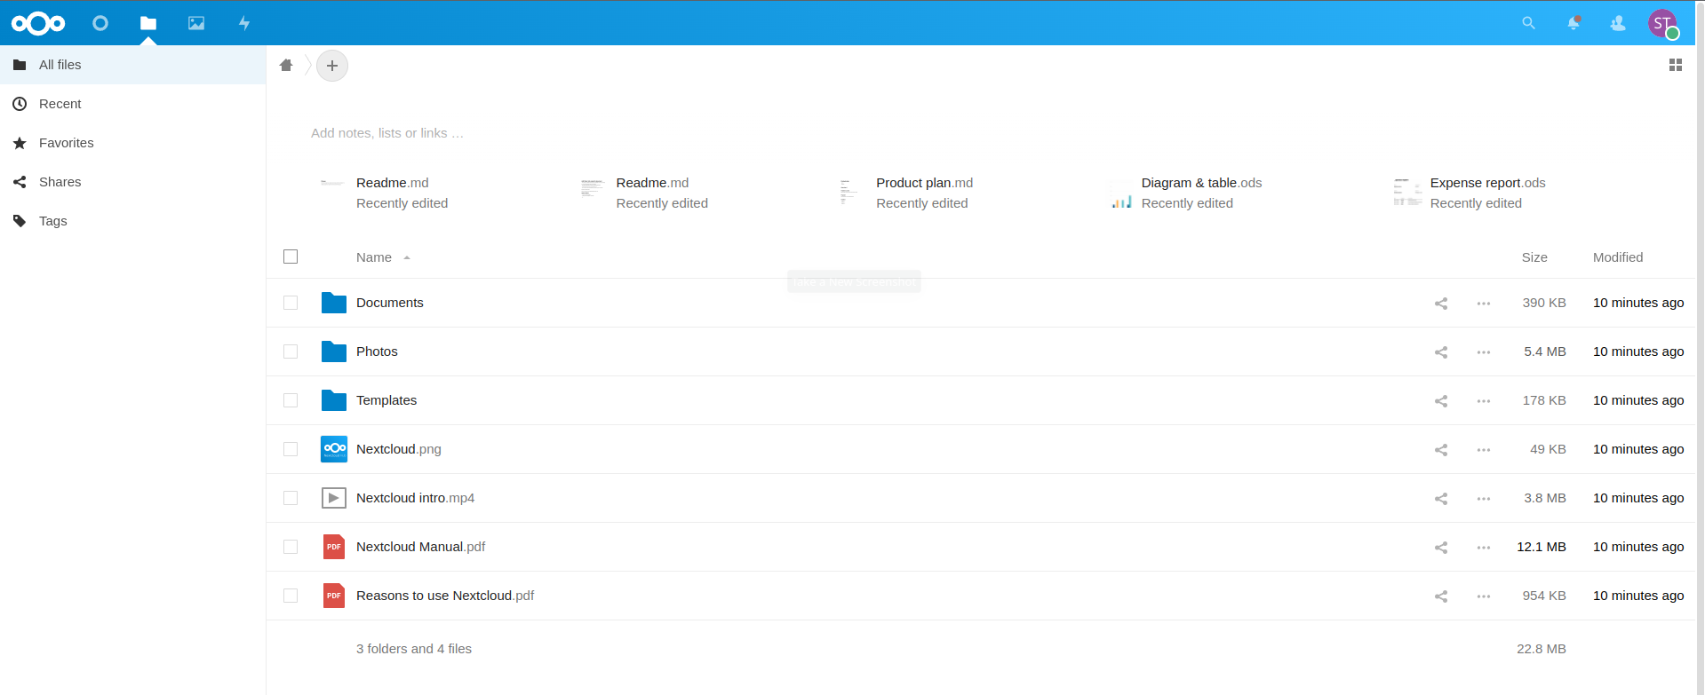Open the Documents folder icon
1705x695 pixels.
pyautogui.click(x=334, y=303)
